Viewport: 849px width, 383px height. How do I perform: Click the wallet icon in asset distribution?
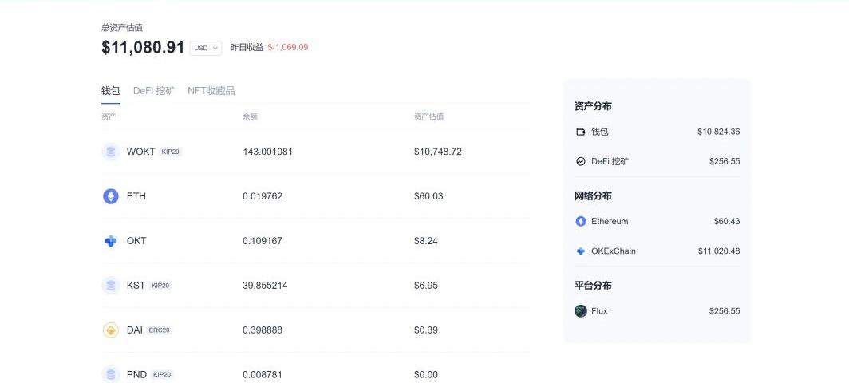(581, 132)
